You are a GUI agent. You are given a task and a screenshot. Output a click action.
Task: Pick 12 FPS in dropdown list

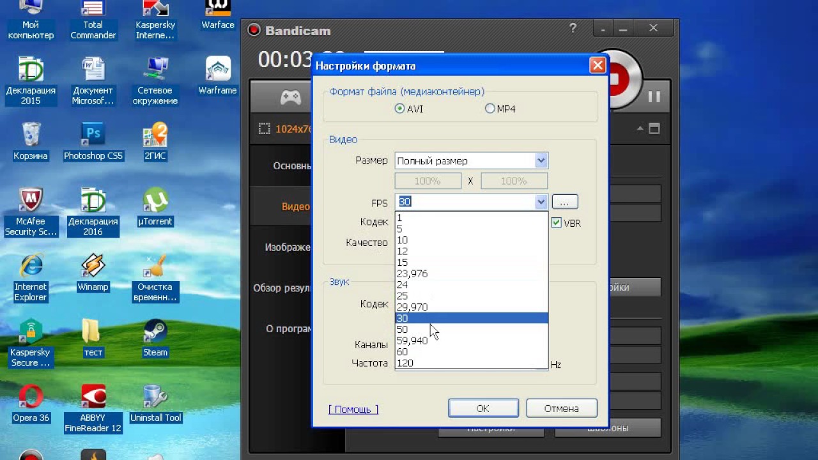pos(472,251)
